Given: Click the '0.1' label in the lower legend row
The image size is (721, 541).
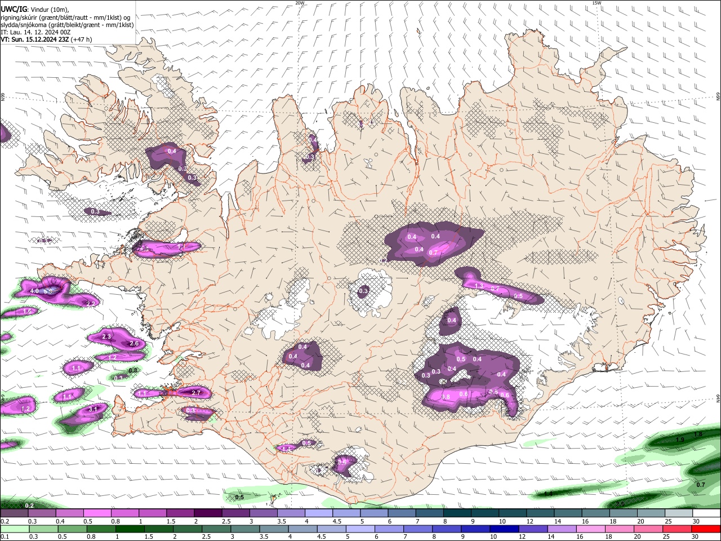Looking at the screenshot, I should pos(4,537).
